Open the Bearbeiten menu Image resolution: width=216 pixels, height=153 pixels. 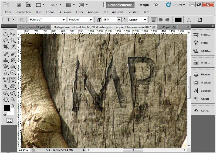point(23,12)
